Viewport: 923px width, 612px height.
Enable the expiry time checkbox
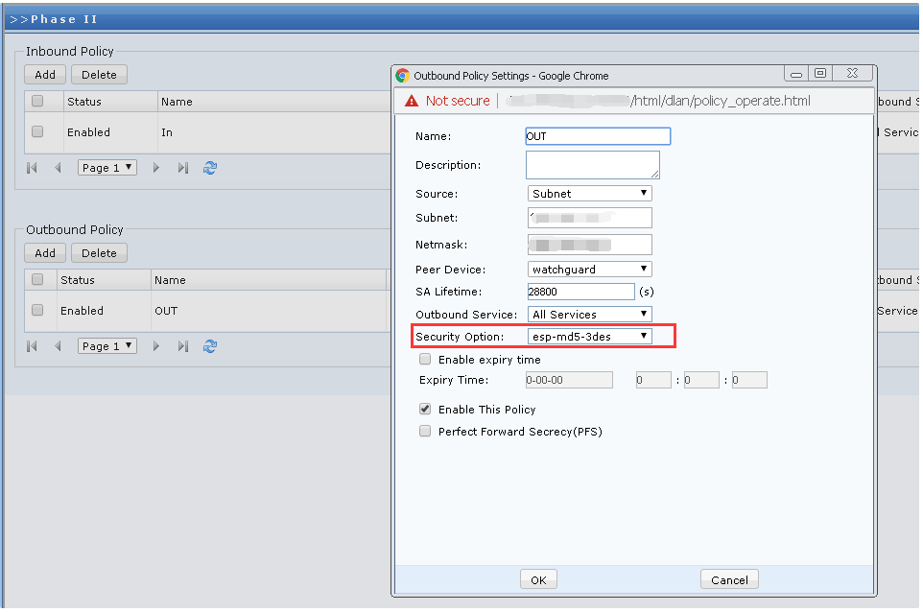point(425,360)
